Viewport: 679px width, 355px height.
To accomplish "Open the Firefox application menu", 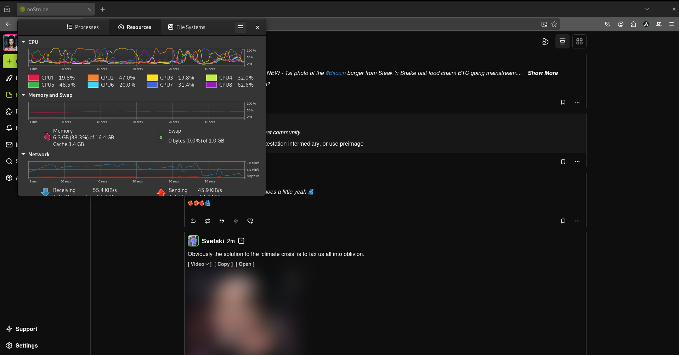I will (x=672, y=24).
